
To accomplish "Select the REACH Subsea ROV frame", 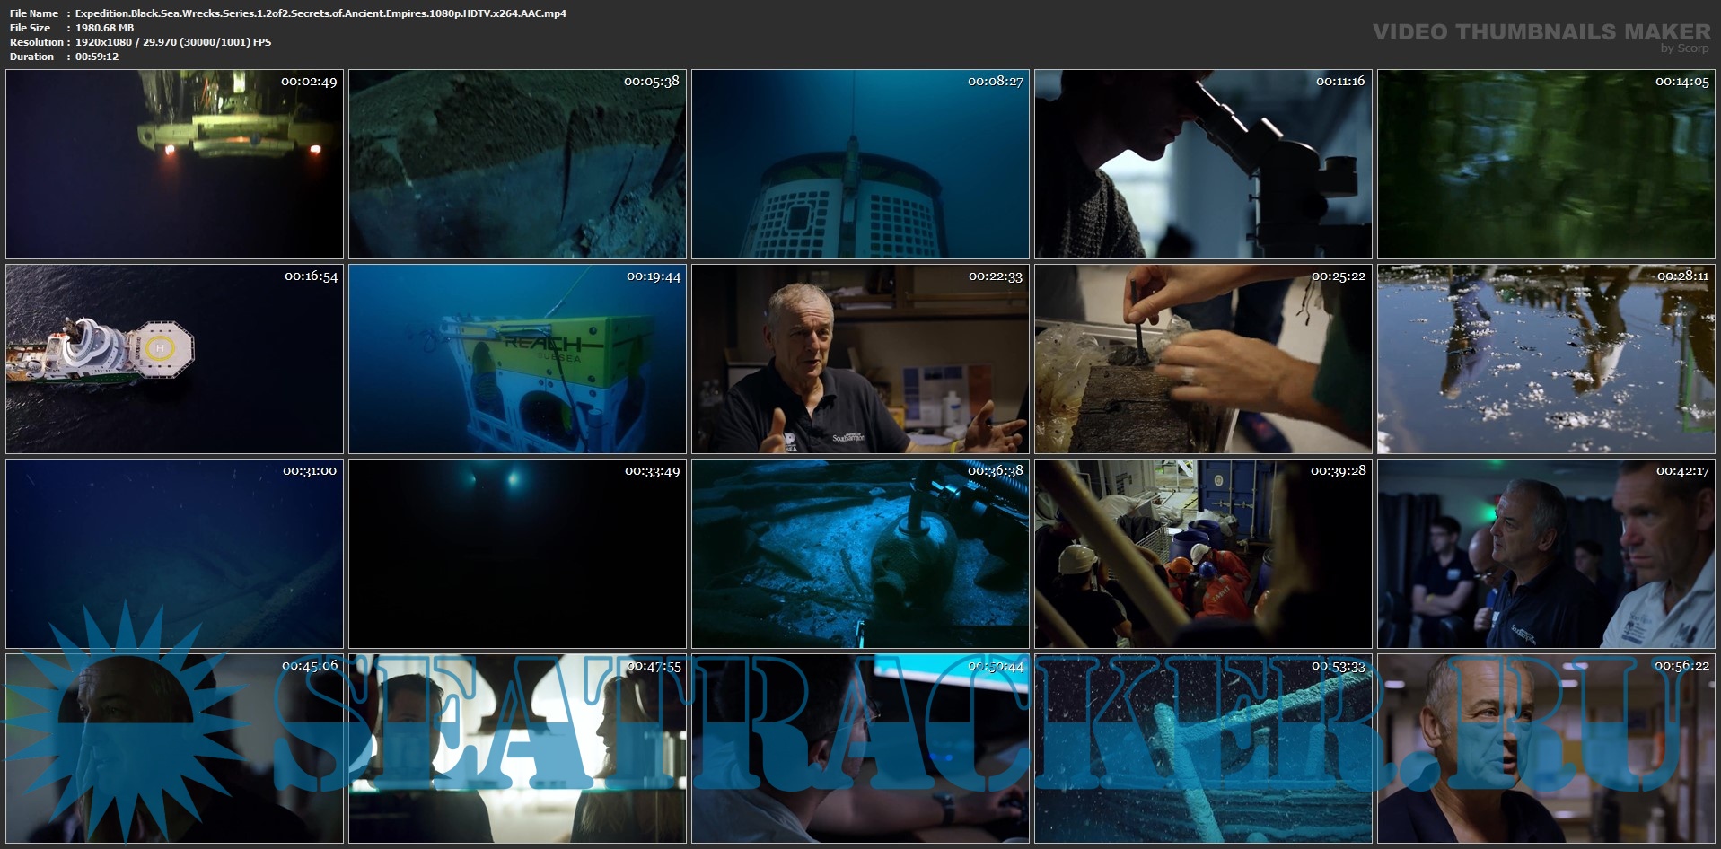I will coord(517,359).
